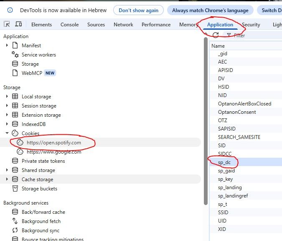Select the sp_dc cookie row
This screenshot has width=282, height=241.
(x=246, y=162)
